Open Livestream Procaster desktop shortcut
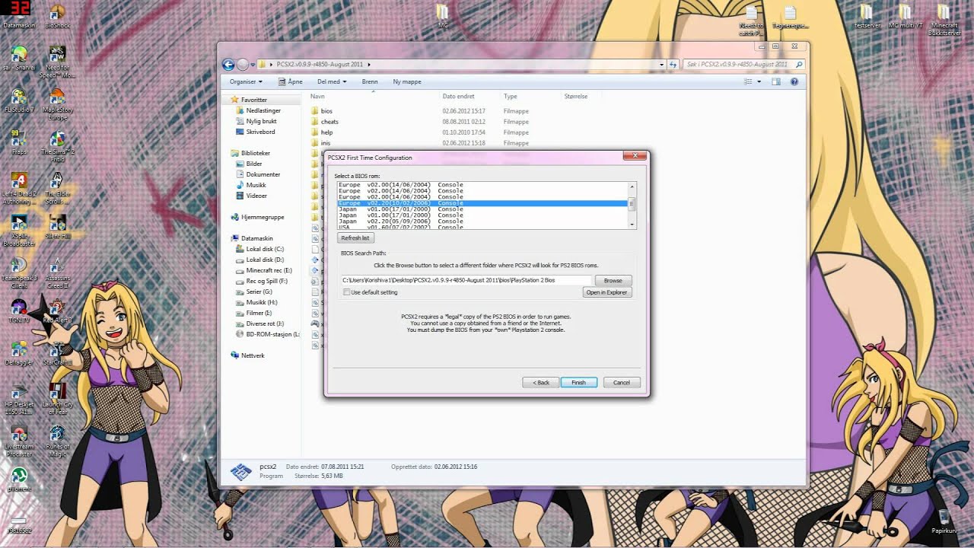 click(18, 441)
